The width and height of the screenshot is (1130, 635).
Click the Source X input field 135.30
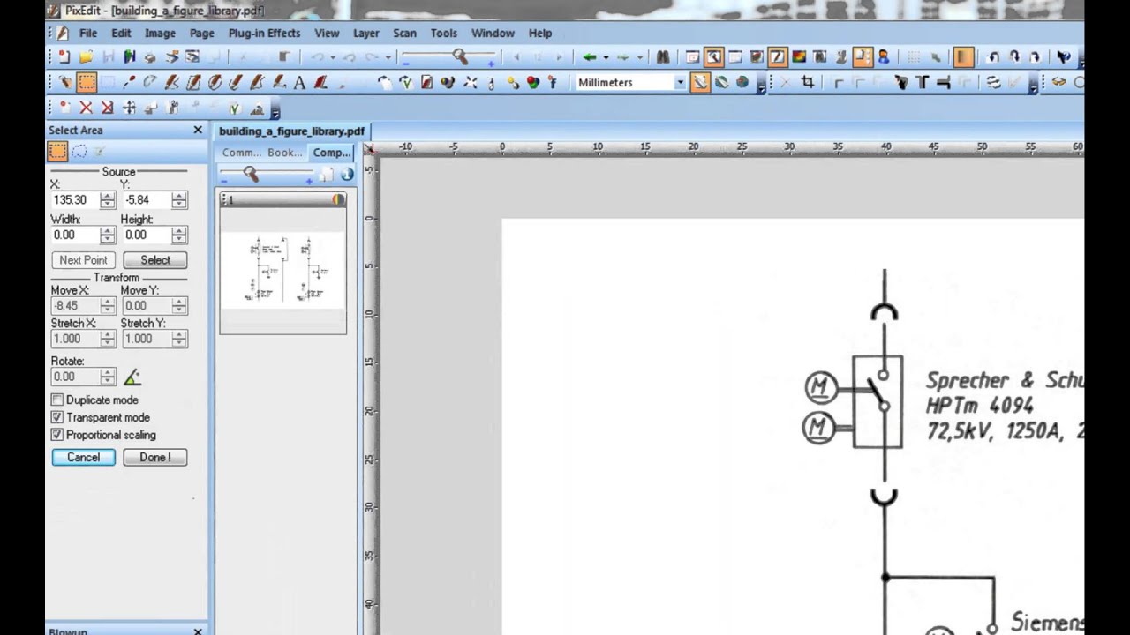[75, 200]
